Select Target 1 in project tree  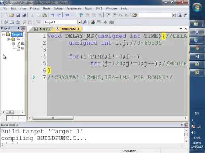coord(17,34)
